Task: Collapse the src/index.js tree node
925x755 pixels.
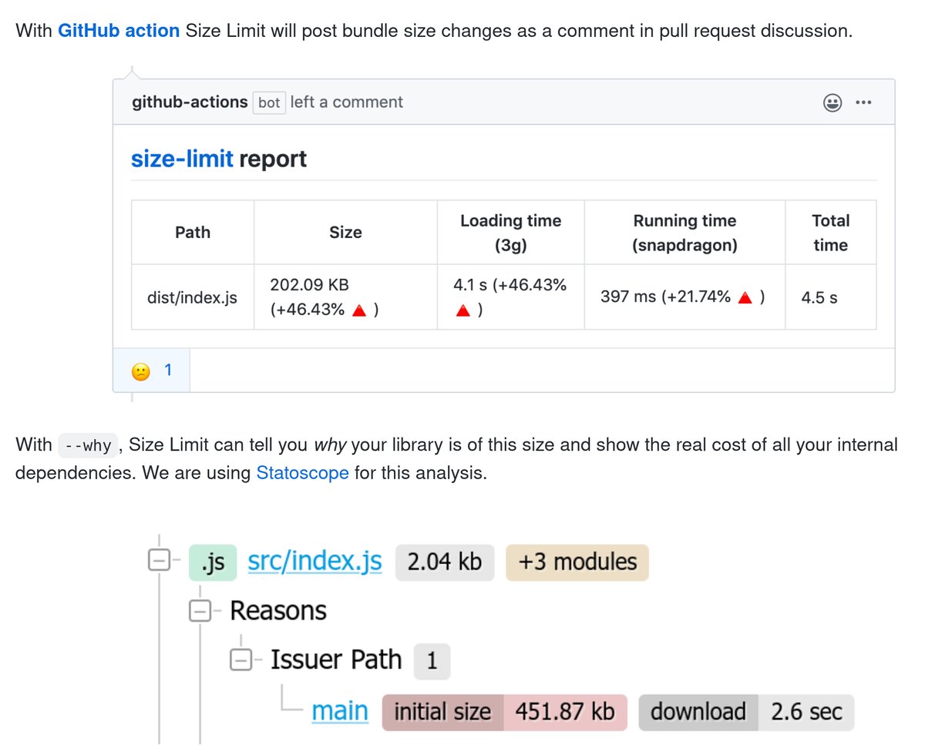Action: [160, 562]
